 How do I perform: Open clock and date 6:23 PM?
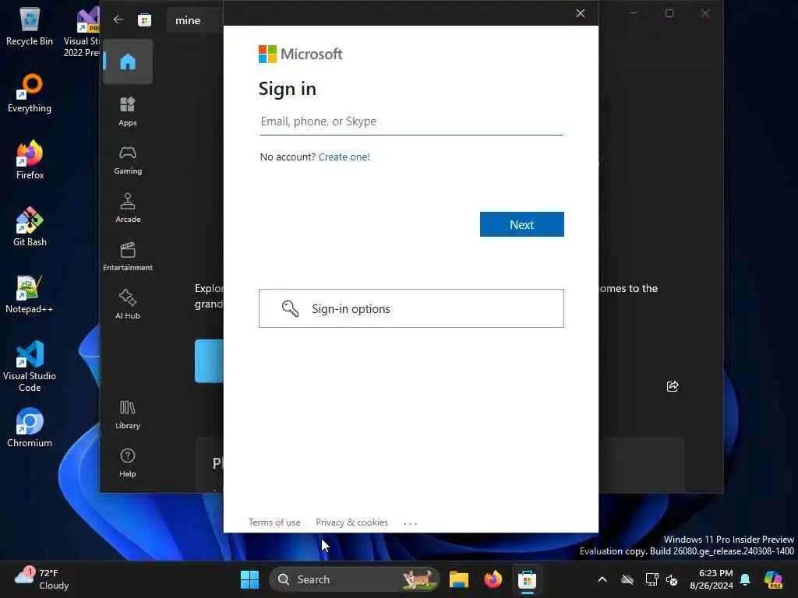coord(711,579)
